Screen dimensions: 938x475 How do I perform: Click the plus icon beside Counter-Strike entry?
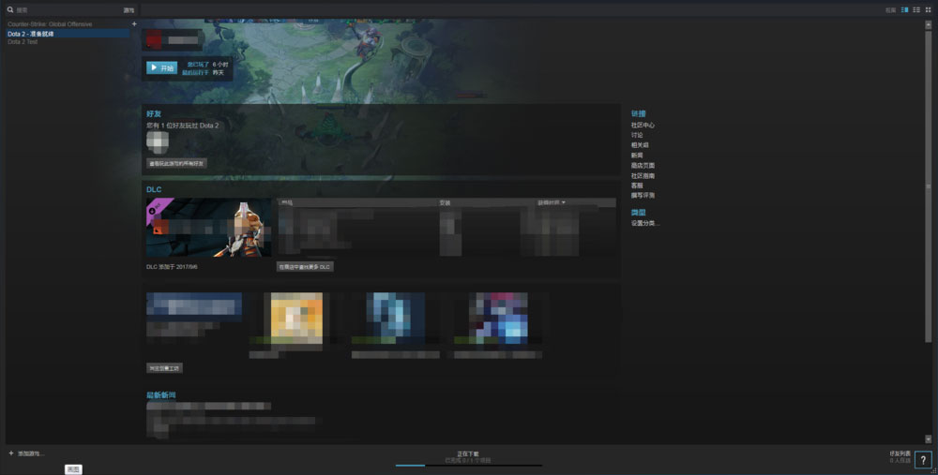[134, 24]
